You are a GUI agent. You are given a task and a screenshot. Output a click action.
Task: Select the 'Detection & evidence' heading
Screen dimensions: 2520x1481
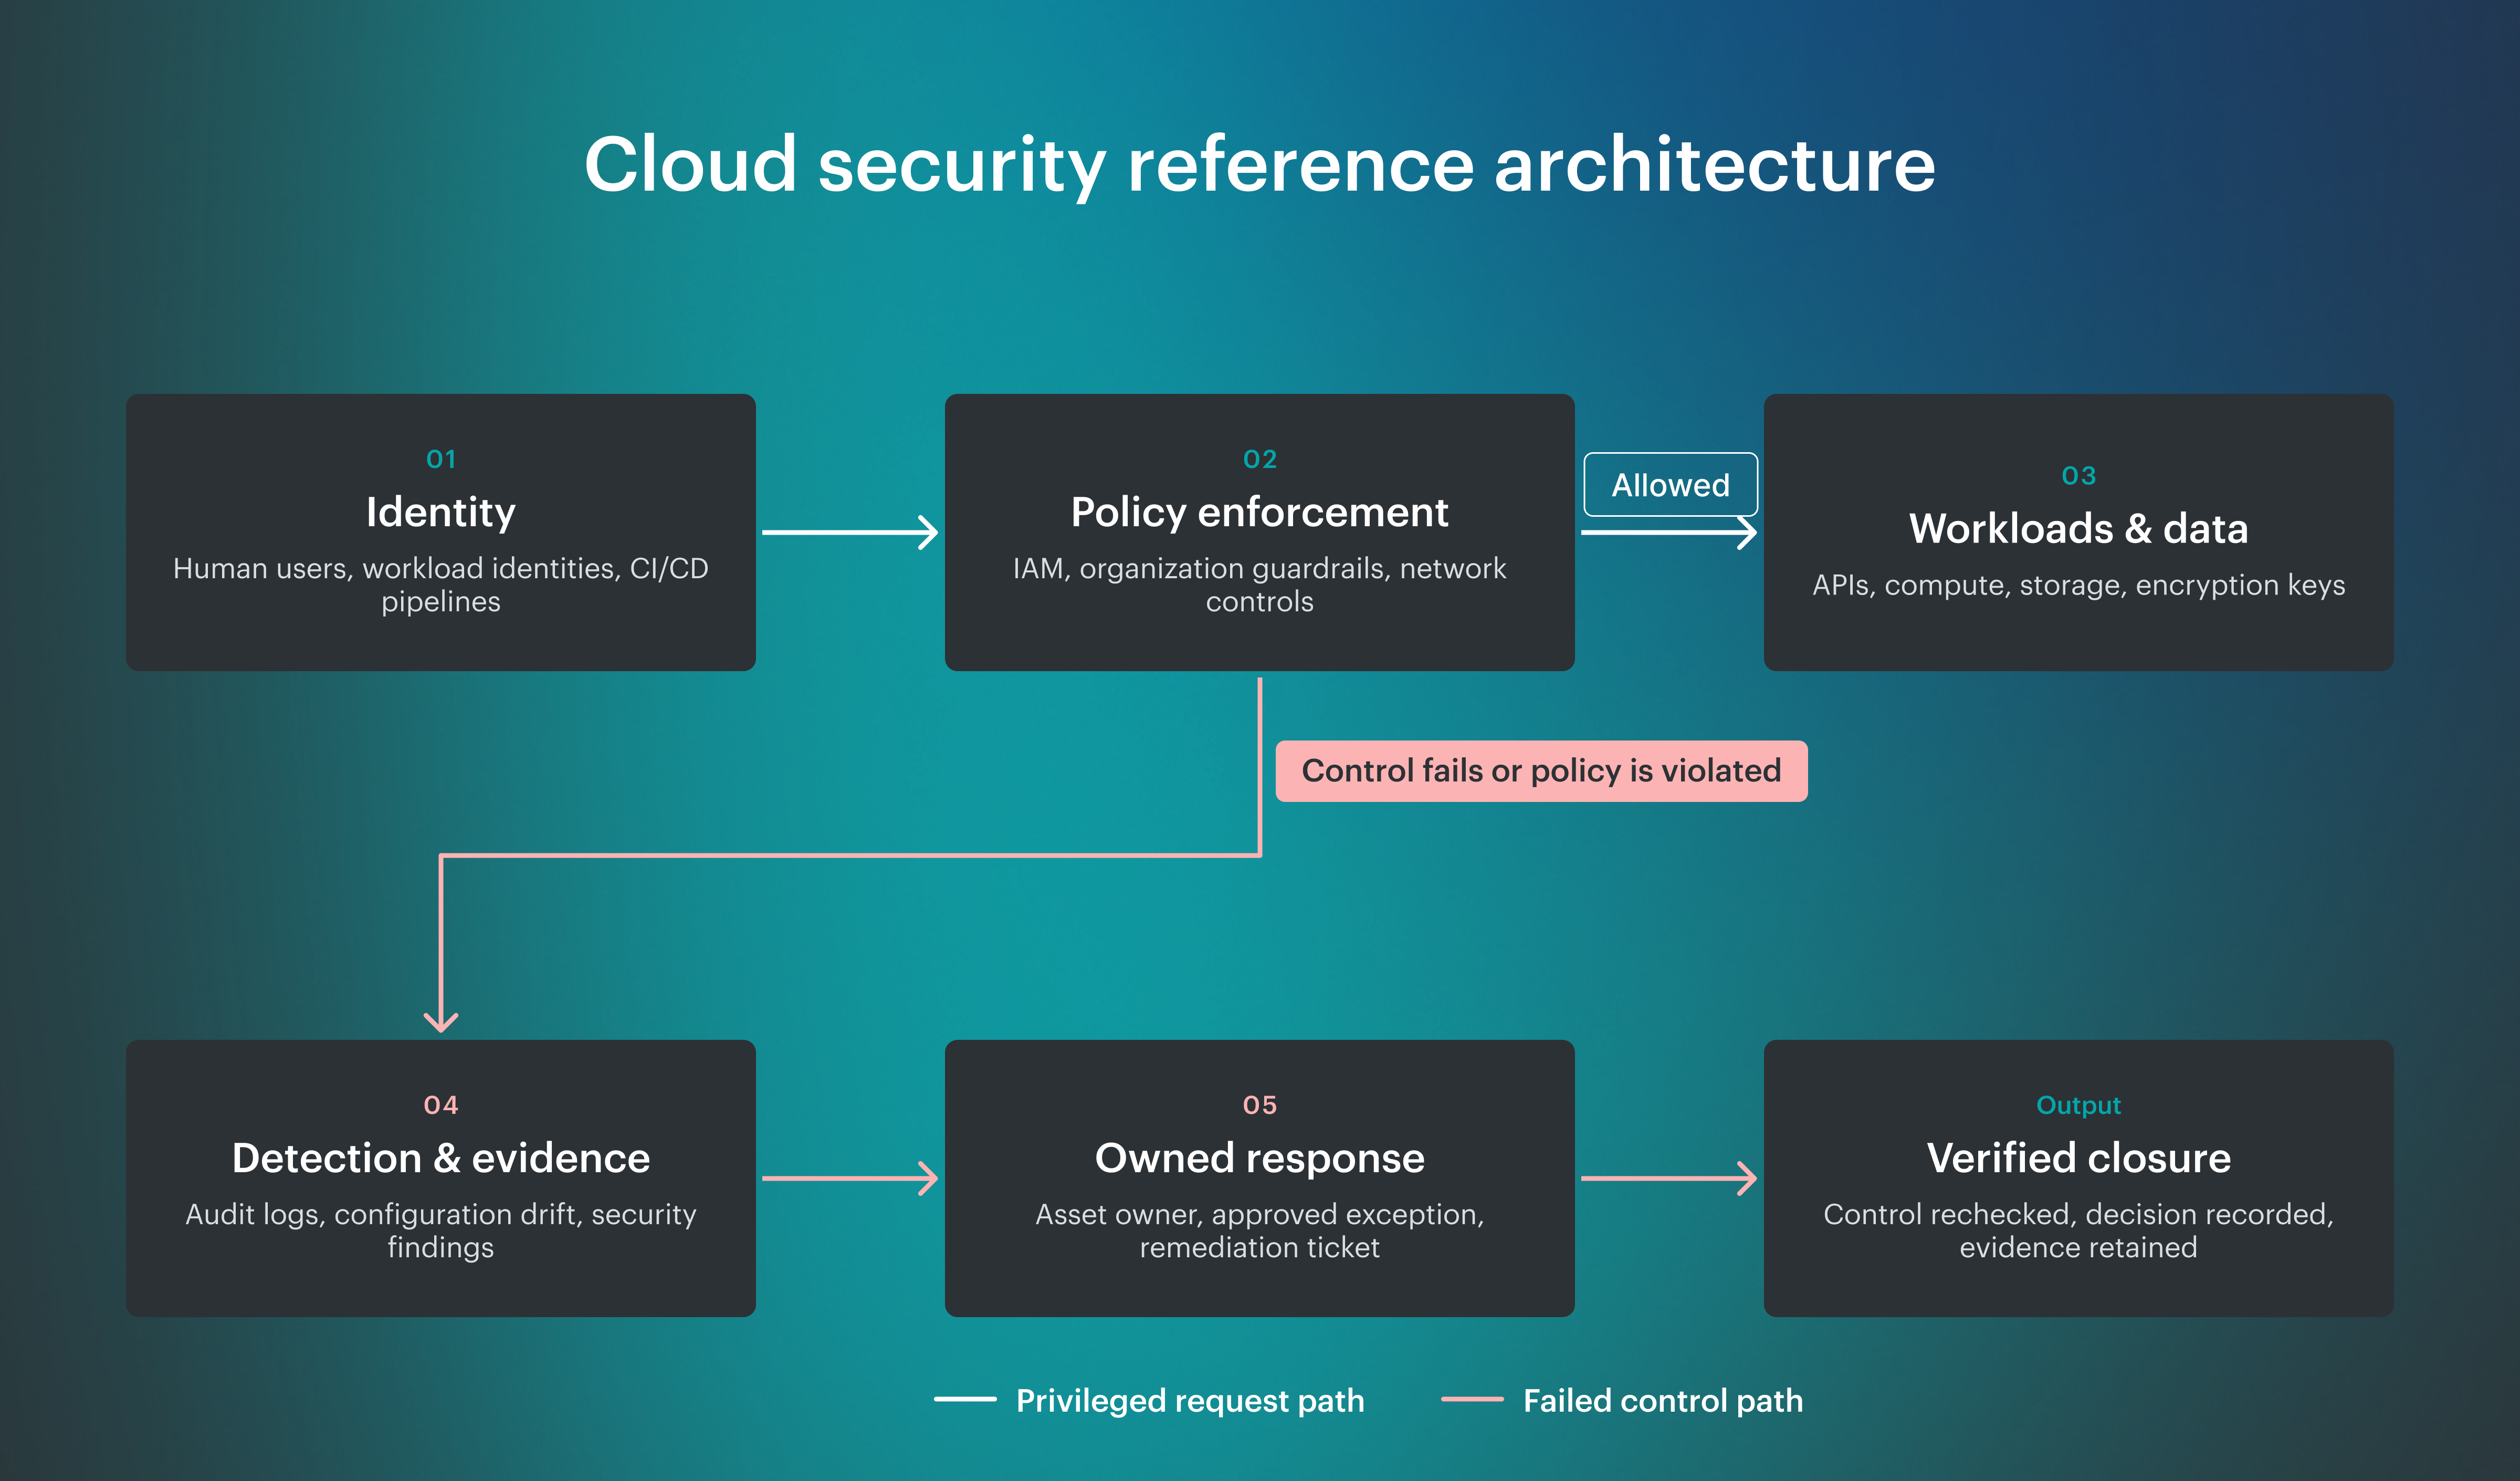click(x=441, y=1158)
